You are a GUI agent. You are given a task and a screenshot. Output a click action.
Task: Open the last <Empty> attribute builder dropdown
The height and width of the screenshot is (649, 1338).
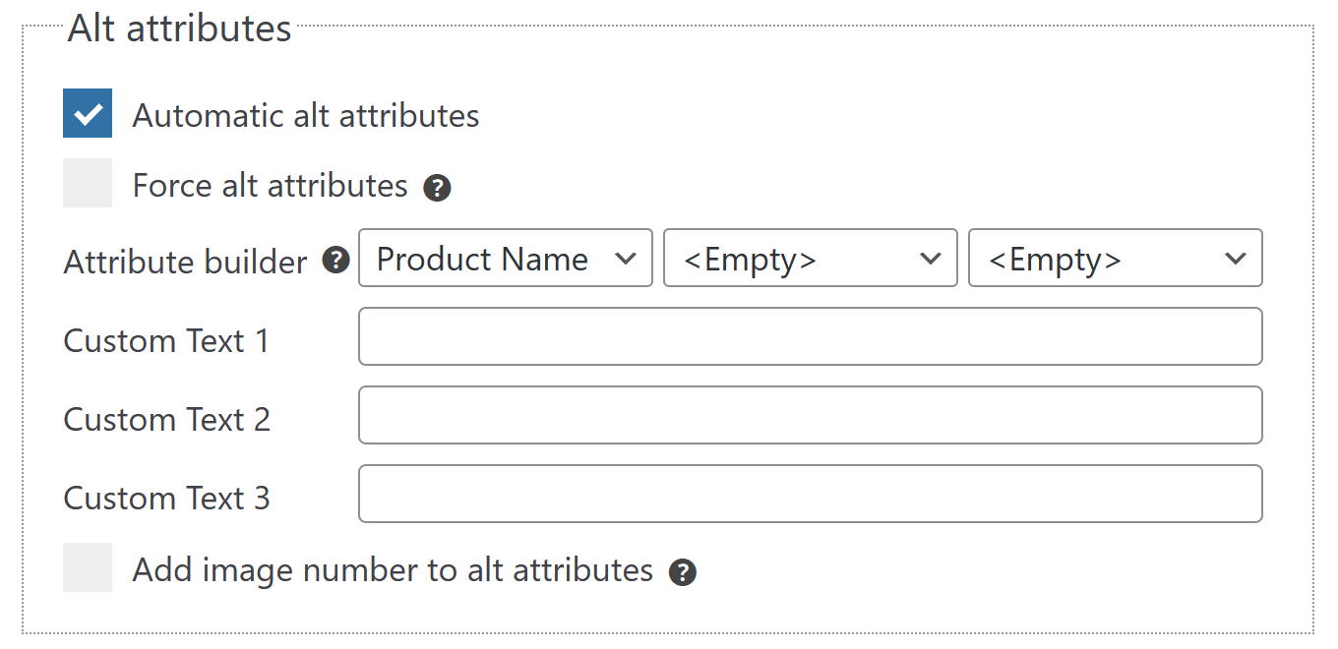[1115, 259]
